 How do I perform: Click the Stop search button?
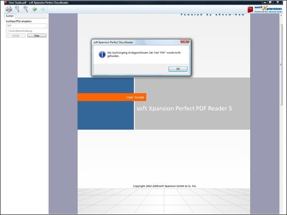37,36
